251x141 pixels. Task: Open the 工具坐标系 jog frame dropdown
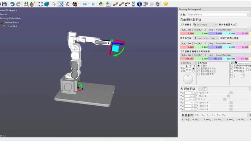click(x=188, y=63)
